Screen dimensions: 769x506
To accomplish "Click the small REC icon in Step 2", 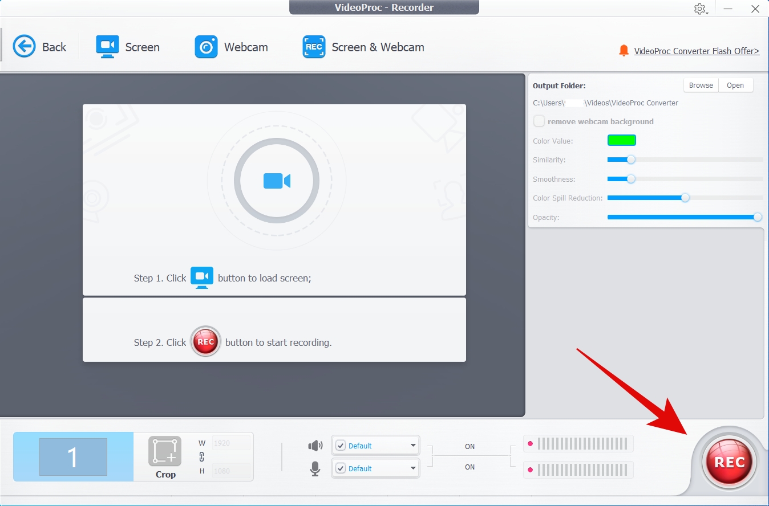I will (205, 342).
